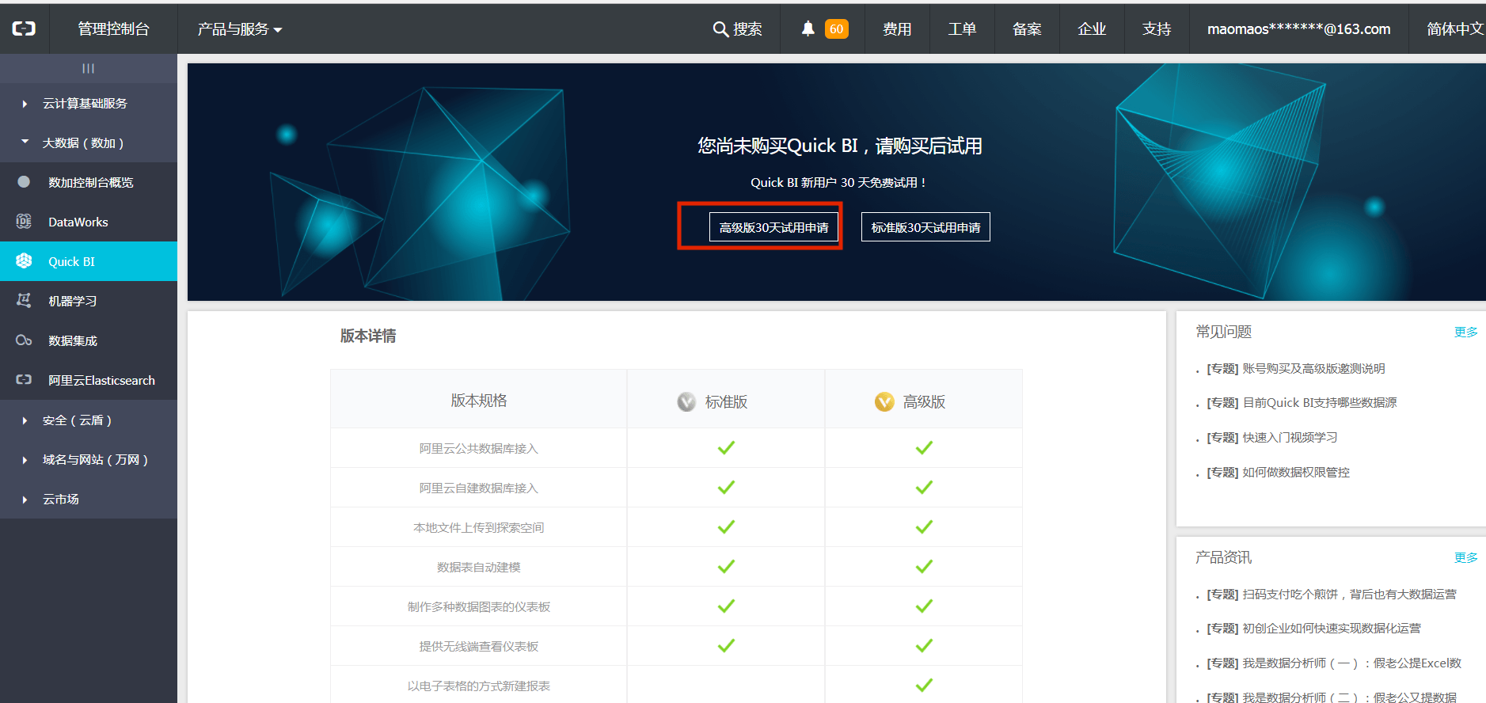
Task: Open the 简体中文 language selector
Action: tap(1454, 29)
